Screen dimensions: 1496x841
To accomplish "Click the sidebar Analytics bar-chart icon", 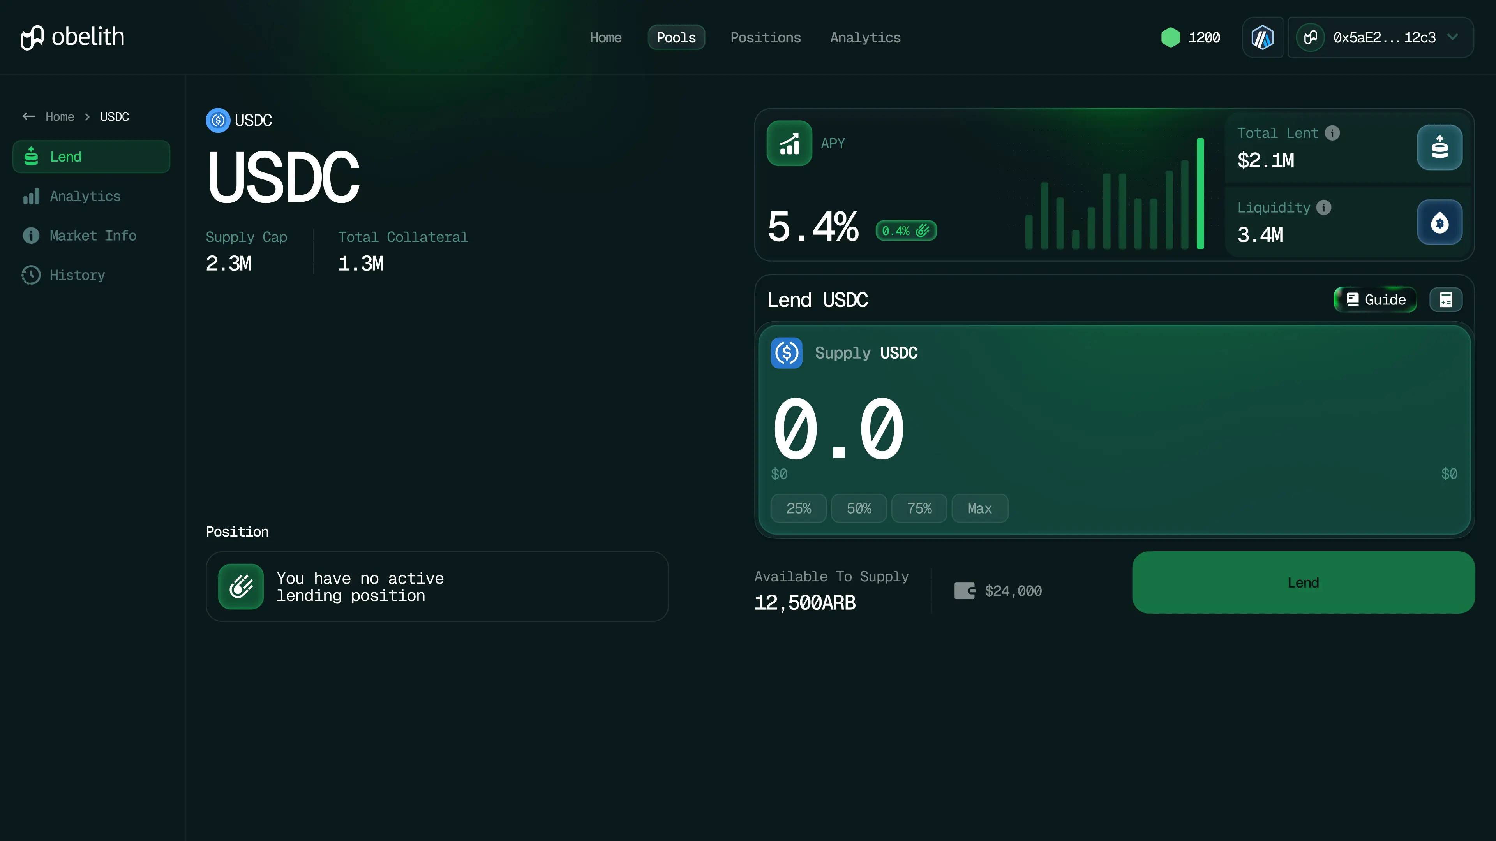I will [31, 196].
